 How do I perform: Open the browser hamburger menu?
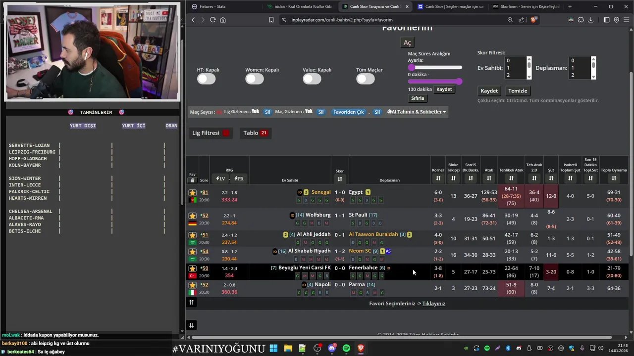626,20
